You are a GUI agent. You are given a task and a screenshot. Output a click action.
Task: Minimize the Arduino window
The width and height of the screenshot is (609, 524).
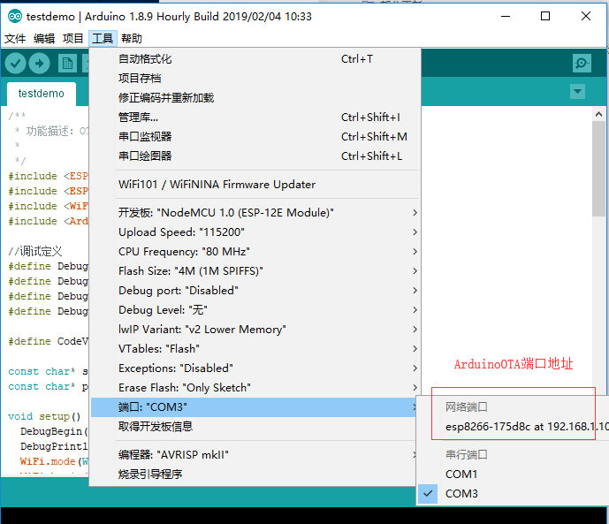(x=506, y=16)
